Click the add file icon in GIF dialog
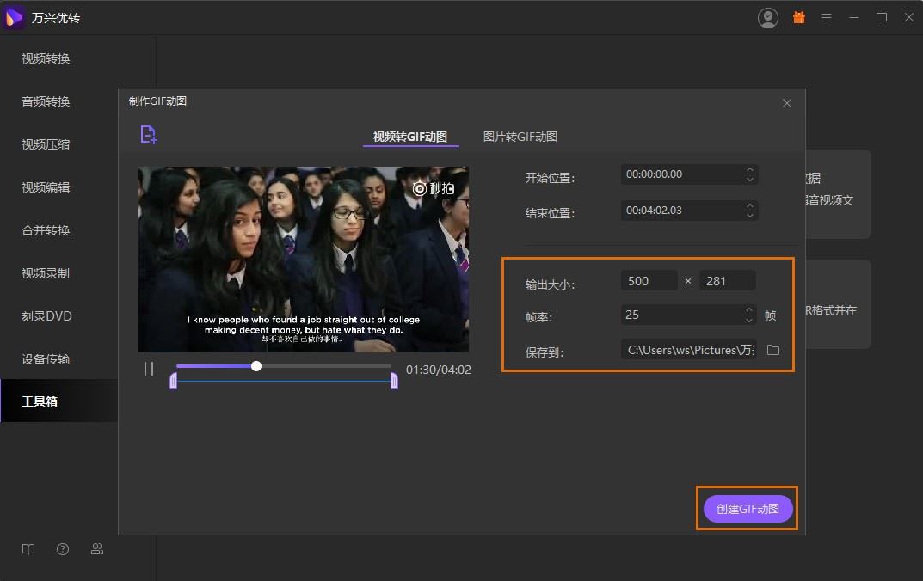 tap(149, 134)
